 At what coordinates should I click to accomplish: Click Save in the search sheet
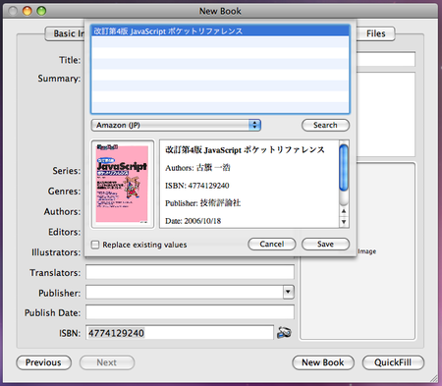coord(325,244)
